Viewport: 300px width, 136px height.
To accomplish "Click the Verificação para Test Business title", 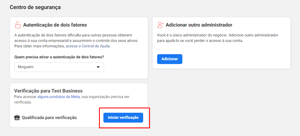I will tap(48, 91).
